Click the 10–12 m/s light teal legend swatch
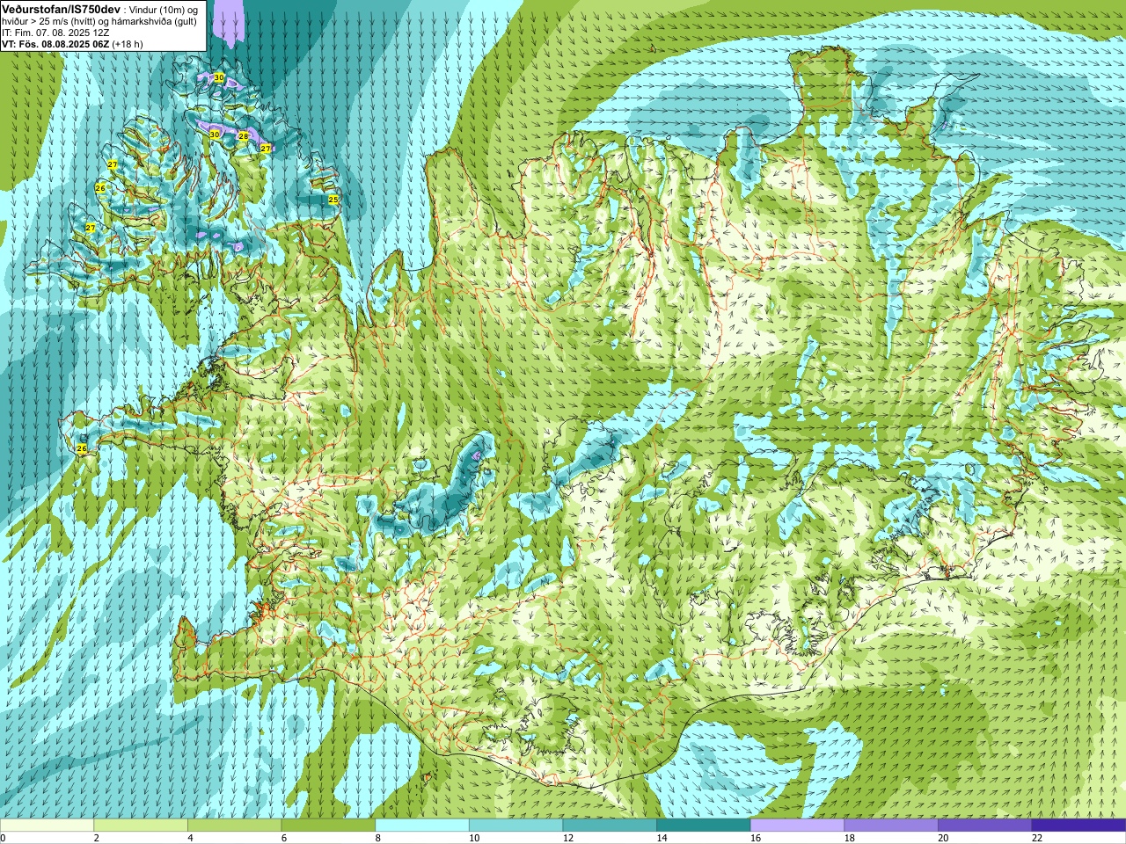This screenshot has width=1126, height=844. coord(515,826)
